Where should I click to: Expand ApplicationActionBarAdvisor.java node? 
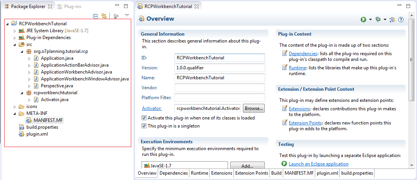29,65
